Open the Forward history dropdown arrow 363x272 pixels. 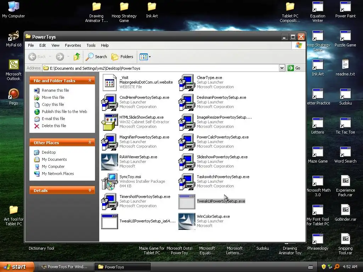coord(68,57)
